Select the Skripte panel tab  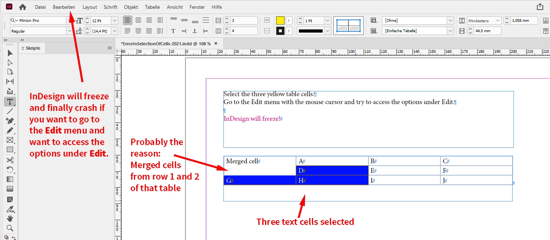pyautogui.click(x=32, y=48)
